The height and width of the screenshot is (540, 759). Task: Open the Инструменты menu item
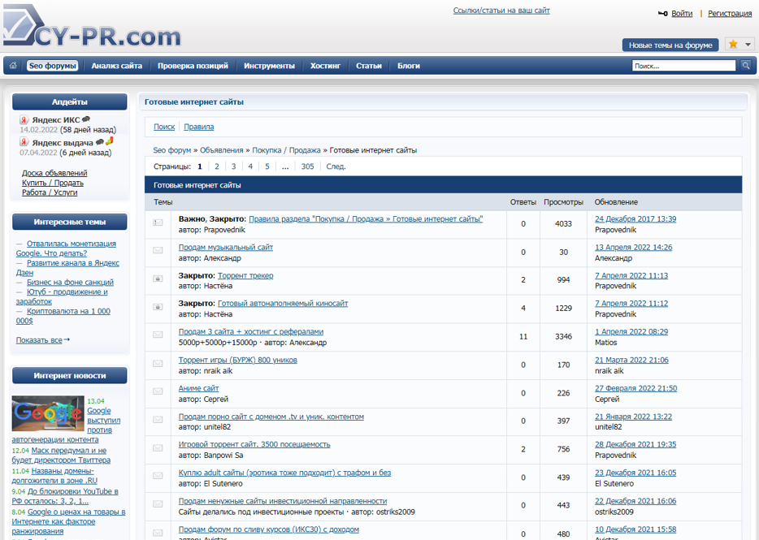point(269,66)
